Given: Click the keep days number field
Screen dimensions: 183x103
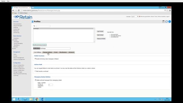Looking at the screenshot, I should [x=51, y=85].
